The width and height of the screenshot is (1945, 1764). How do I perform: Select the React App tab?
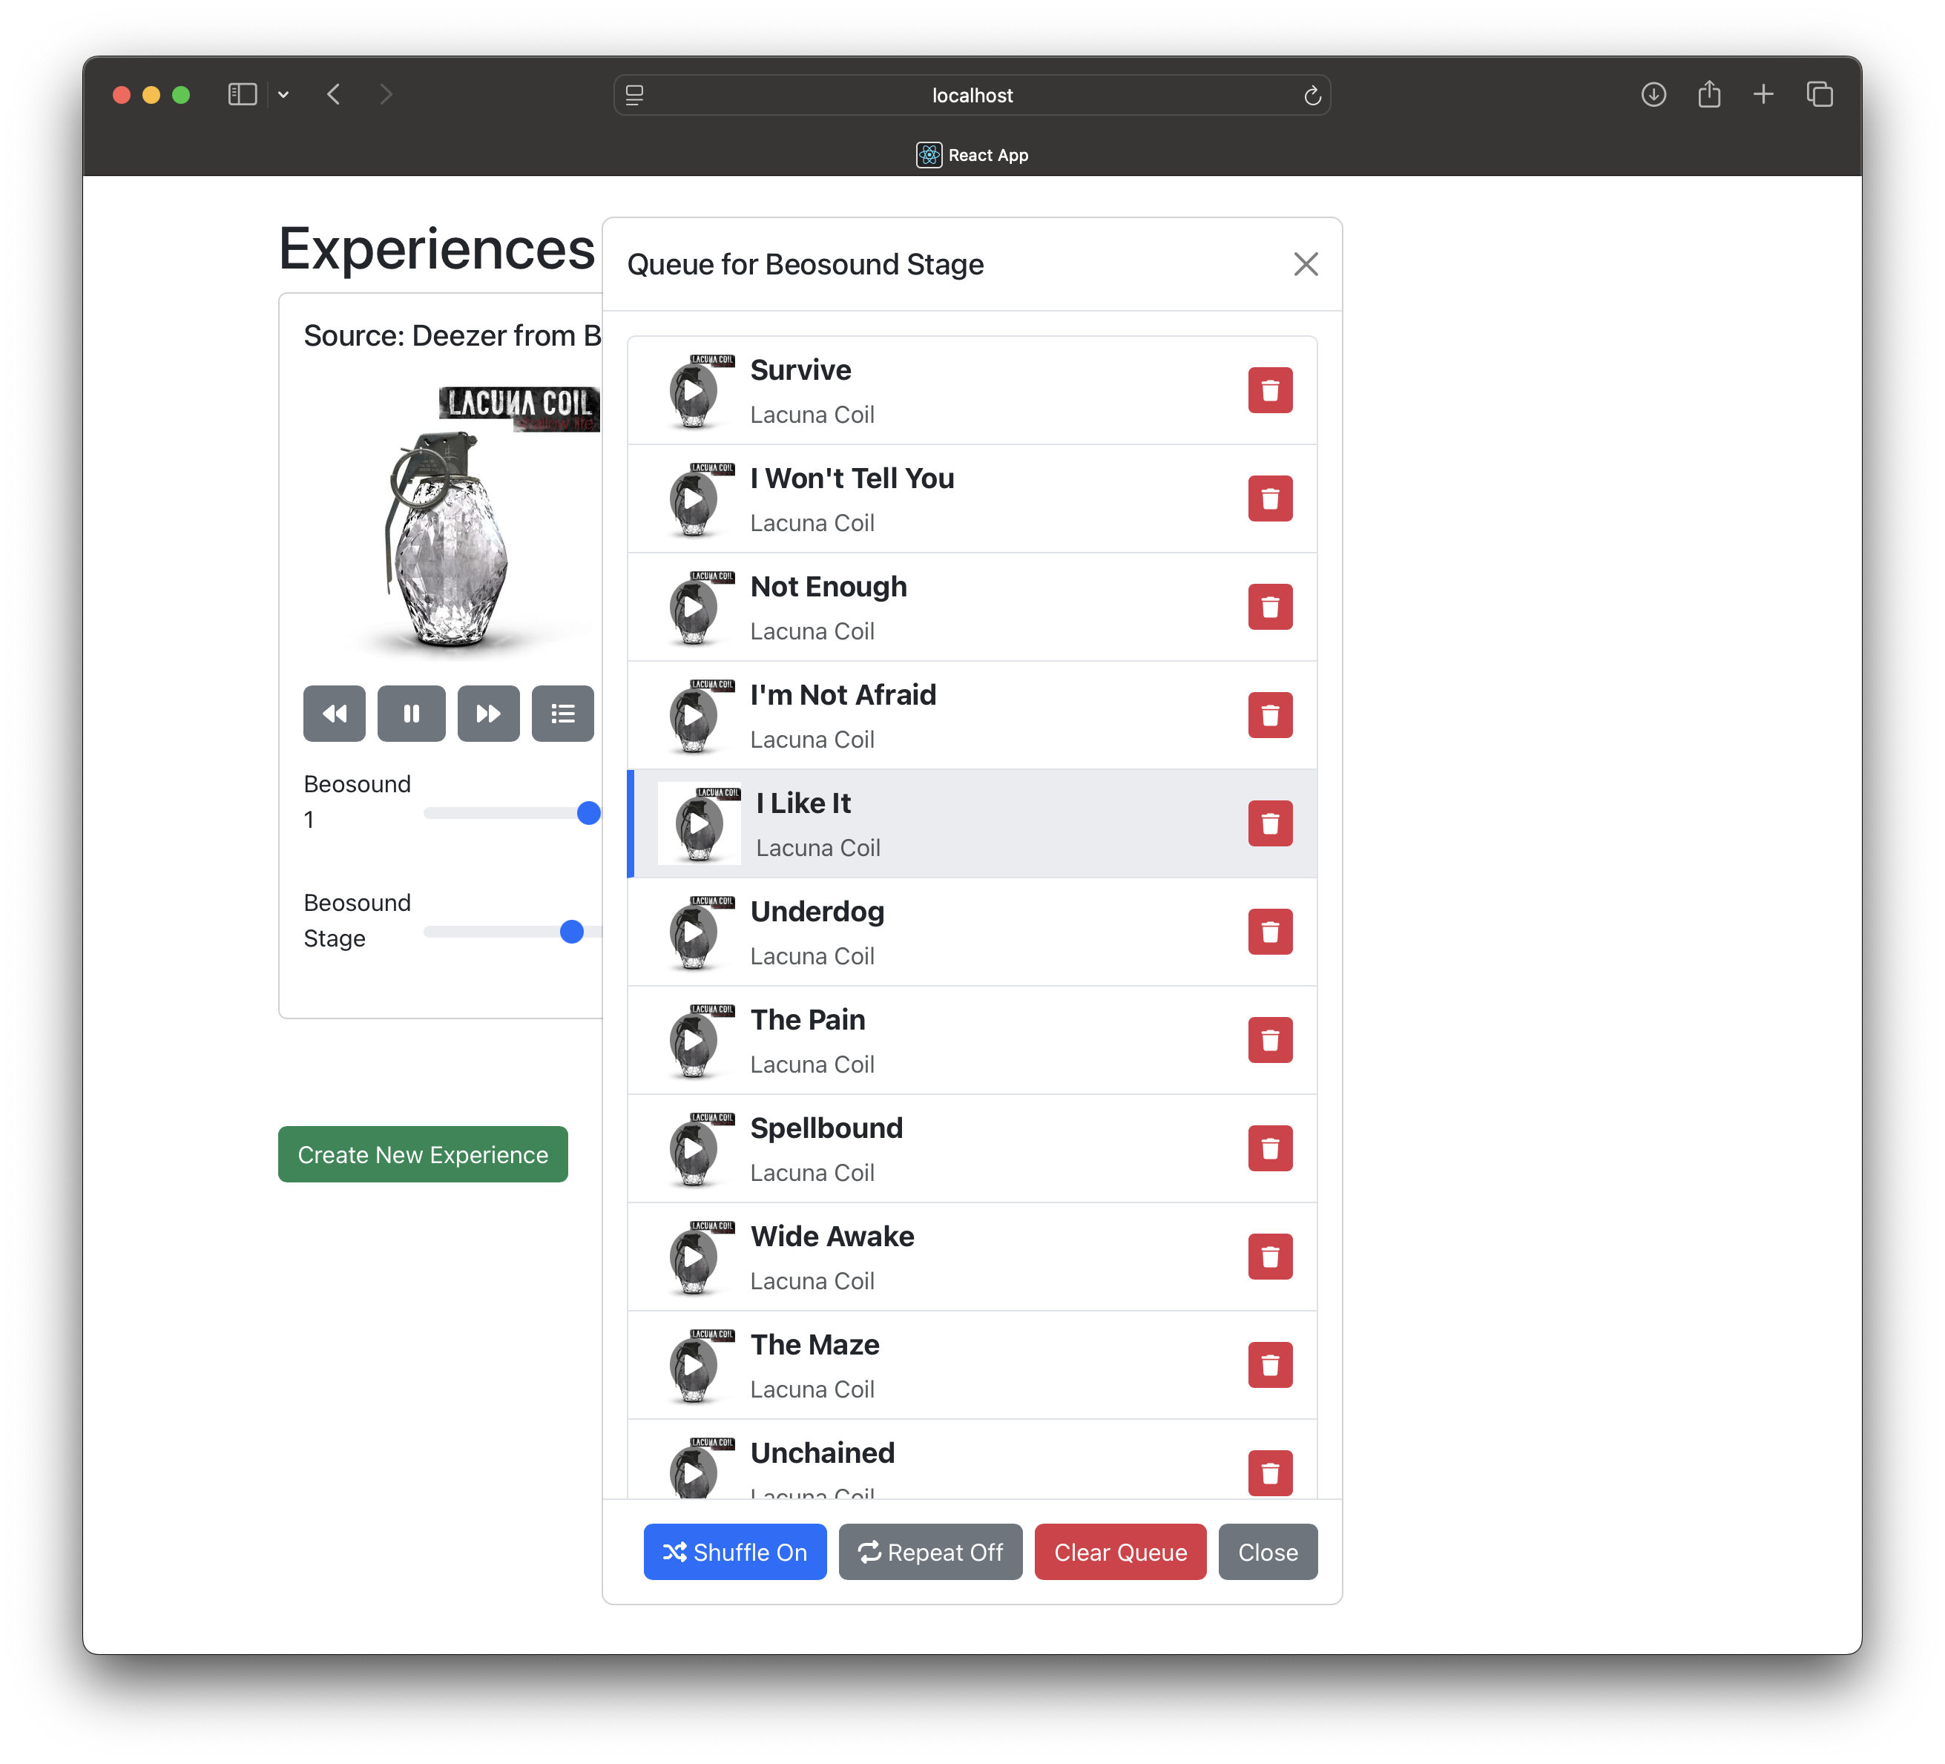(972, 154)
